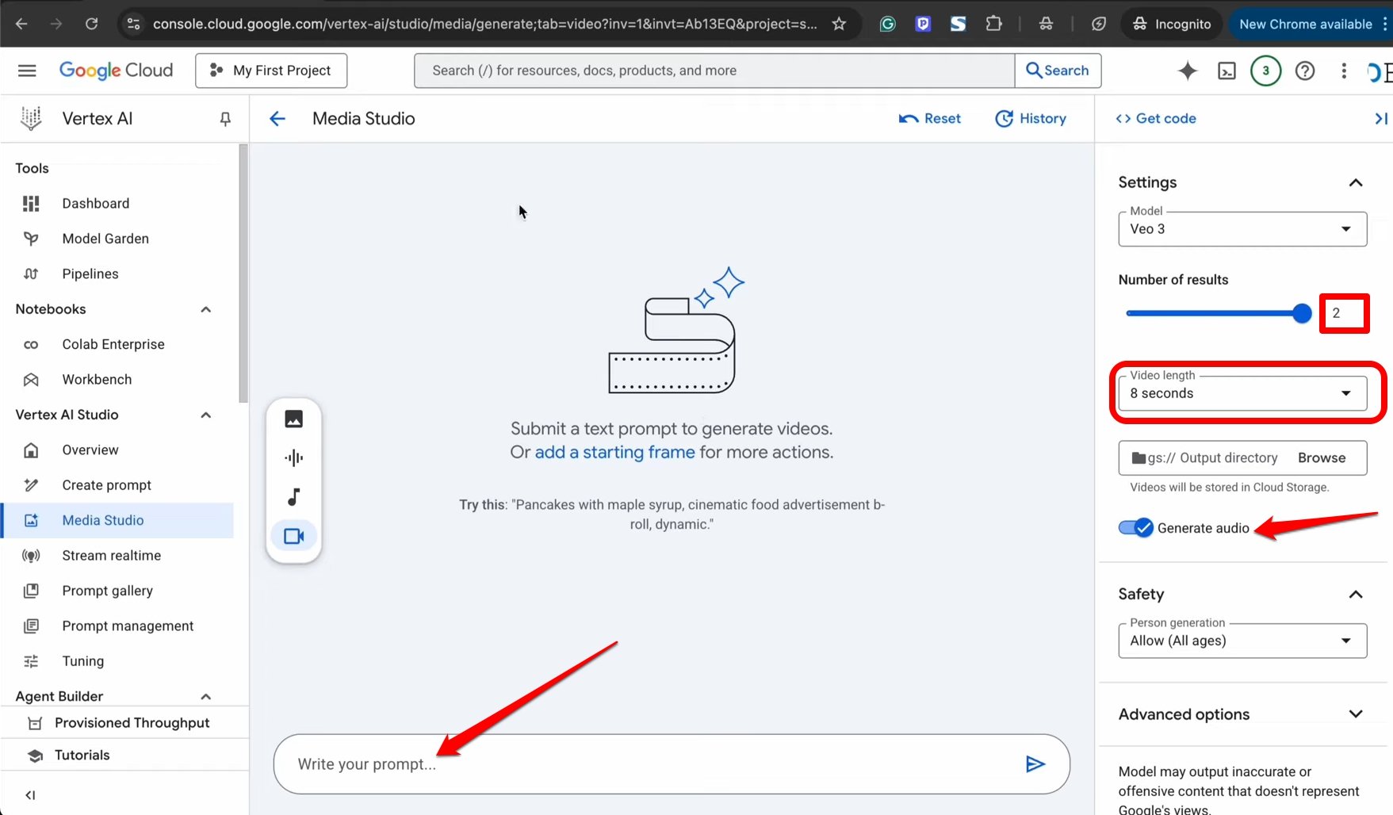Viewport: 1393px width, 815px height.
Task: Open the Incognito profile indicator
Action: pyautogui.click(x=1172, y=24)
